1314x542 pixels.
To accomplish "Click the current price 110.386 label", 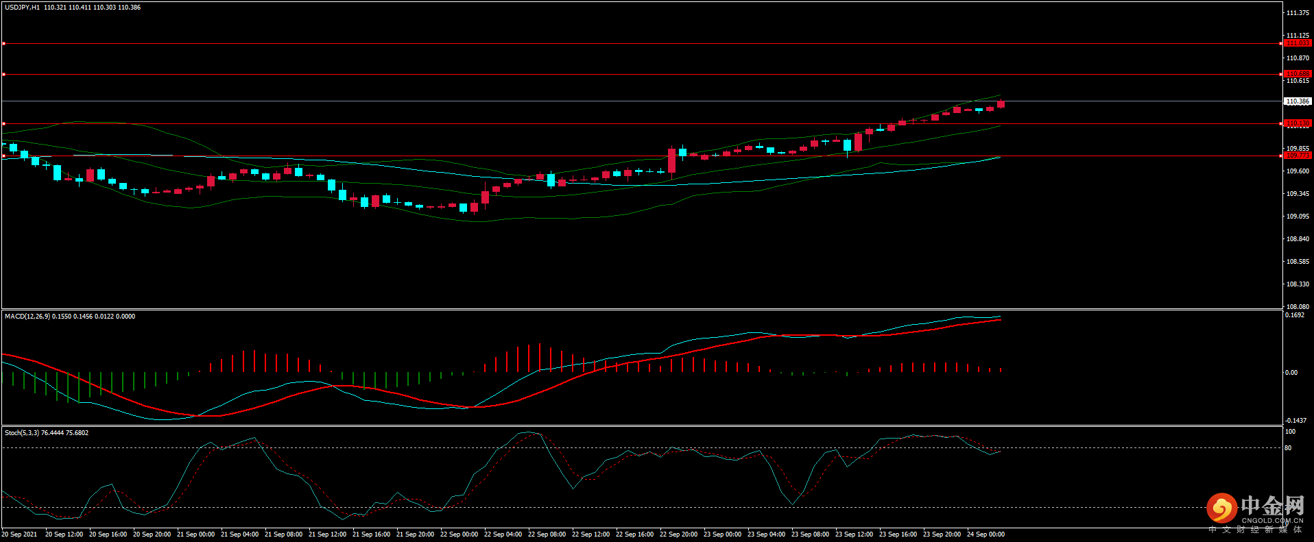I will click(x=1298, y=101).
